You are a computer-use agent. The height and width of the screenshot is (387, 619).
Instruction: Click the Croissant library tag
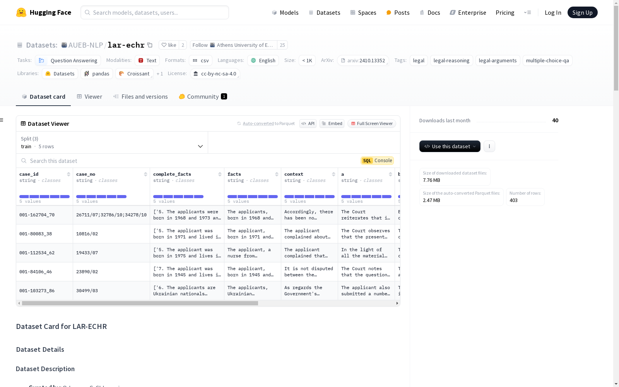tap(134, 74)
